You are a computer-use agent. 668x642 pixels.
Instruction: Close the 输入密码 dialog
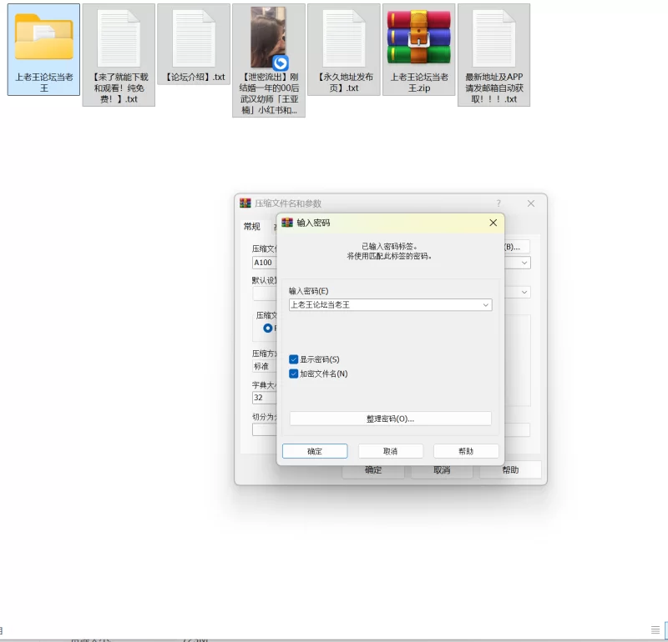pyautogui.click(x=493, y=223)
